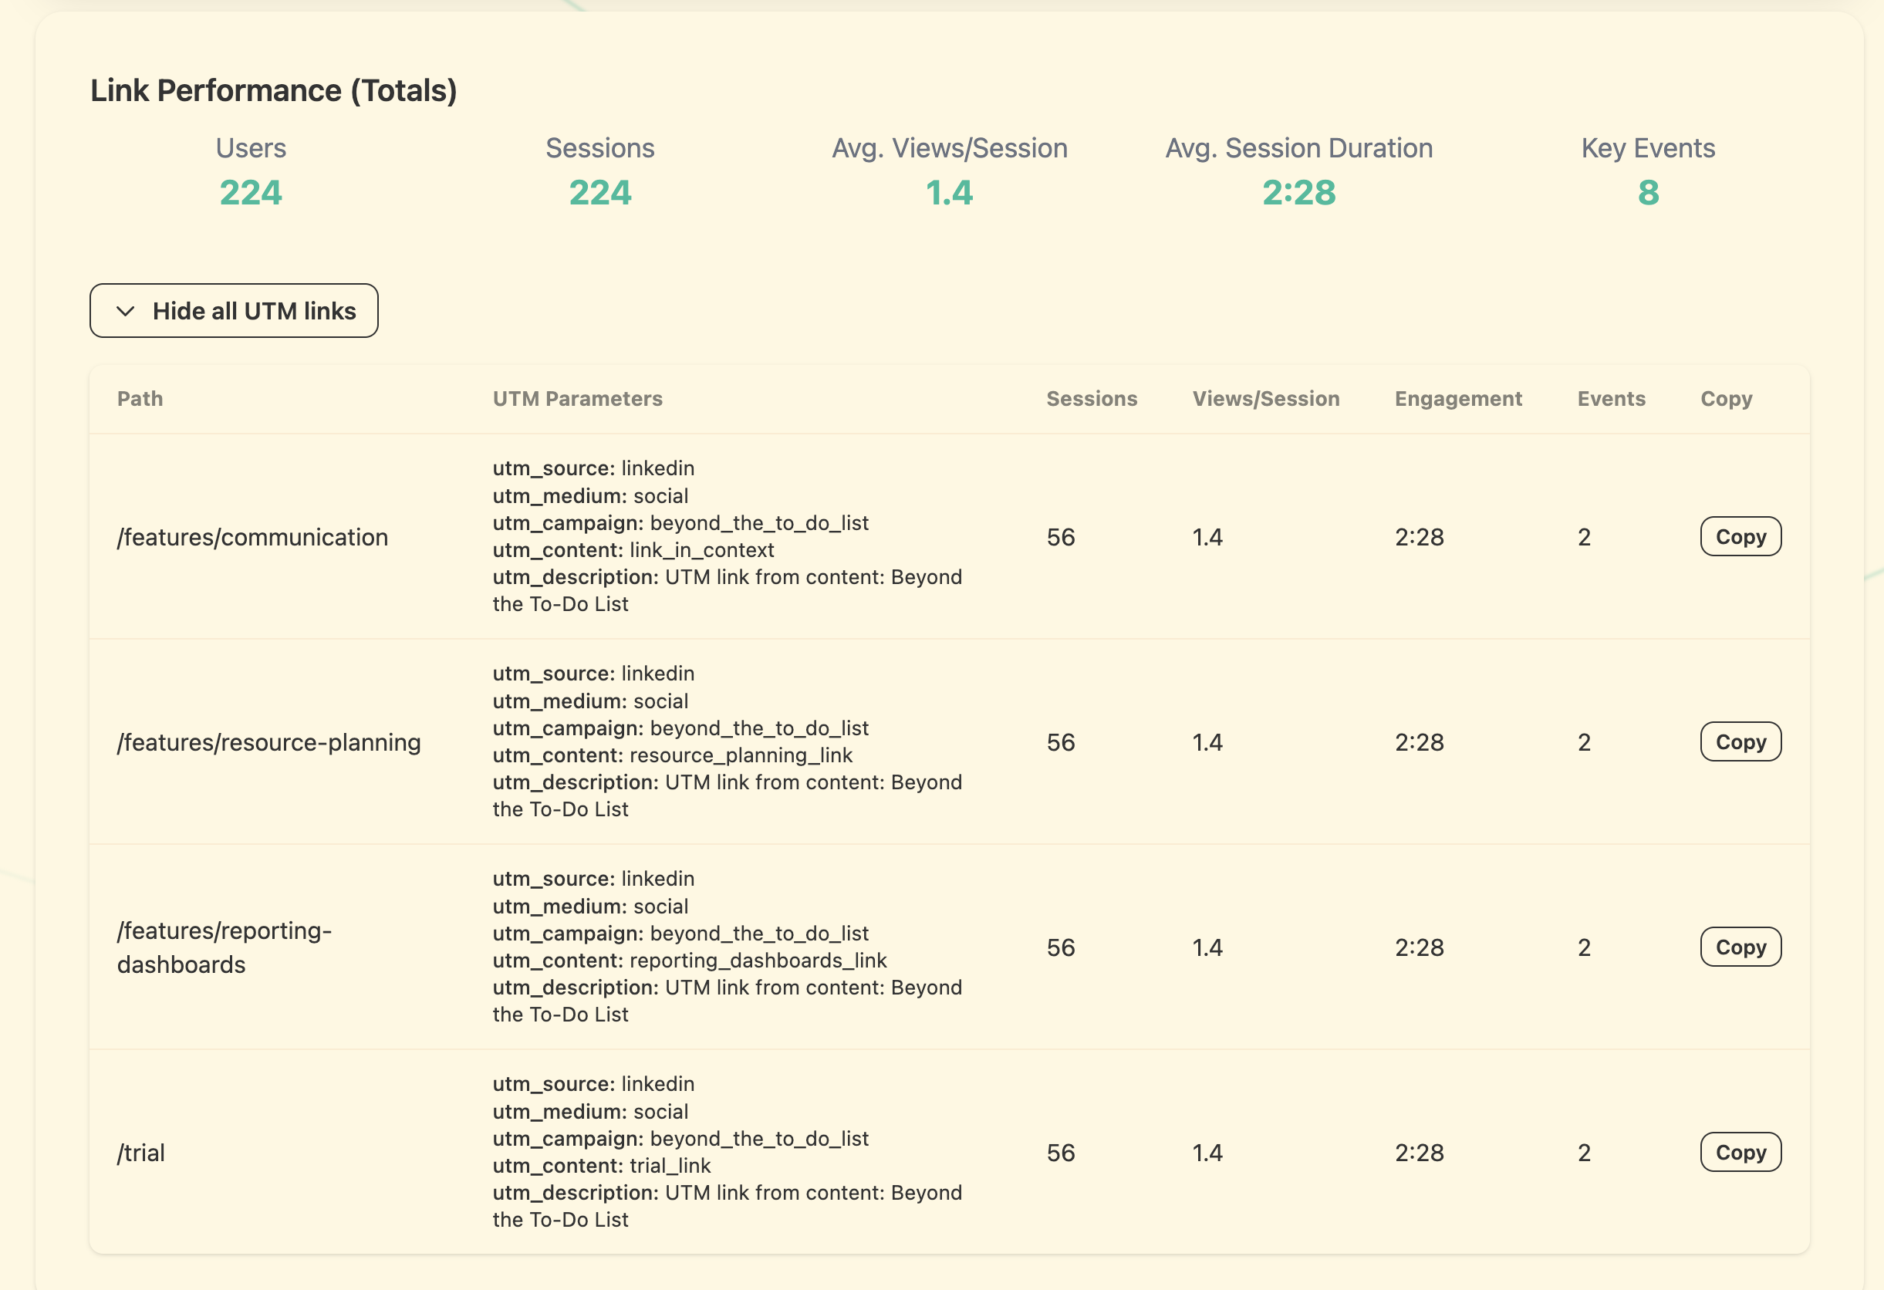
Task: Click views/session 1.4 in reporting-dashboards row
Action: point(1207,947)
